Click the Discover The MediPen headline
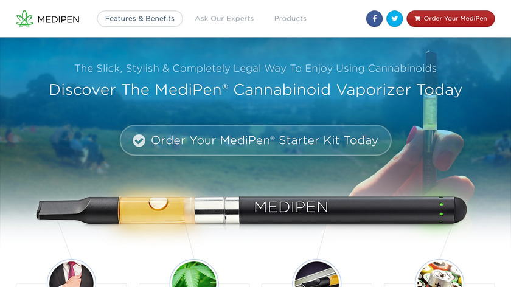The image size is (511, 287). tap(255, 90)
